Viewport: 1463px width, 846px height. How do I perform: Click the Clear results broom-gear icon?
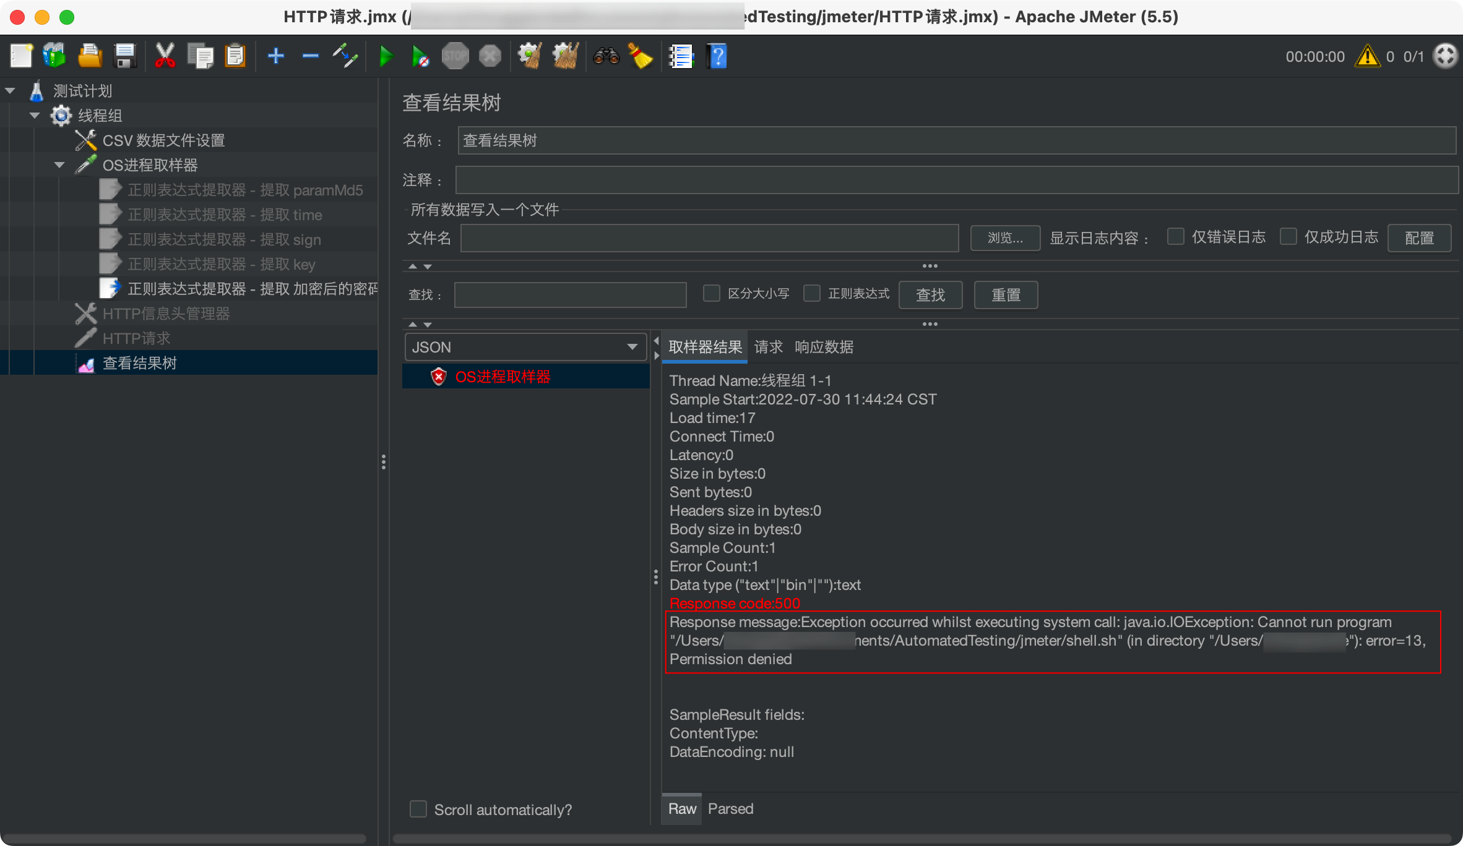click(530, 56)
